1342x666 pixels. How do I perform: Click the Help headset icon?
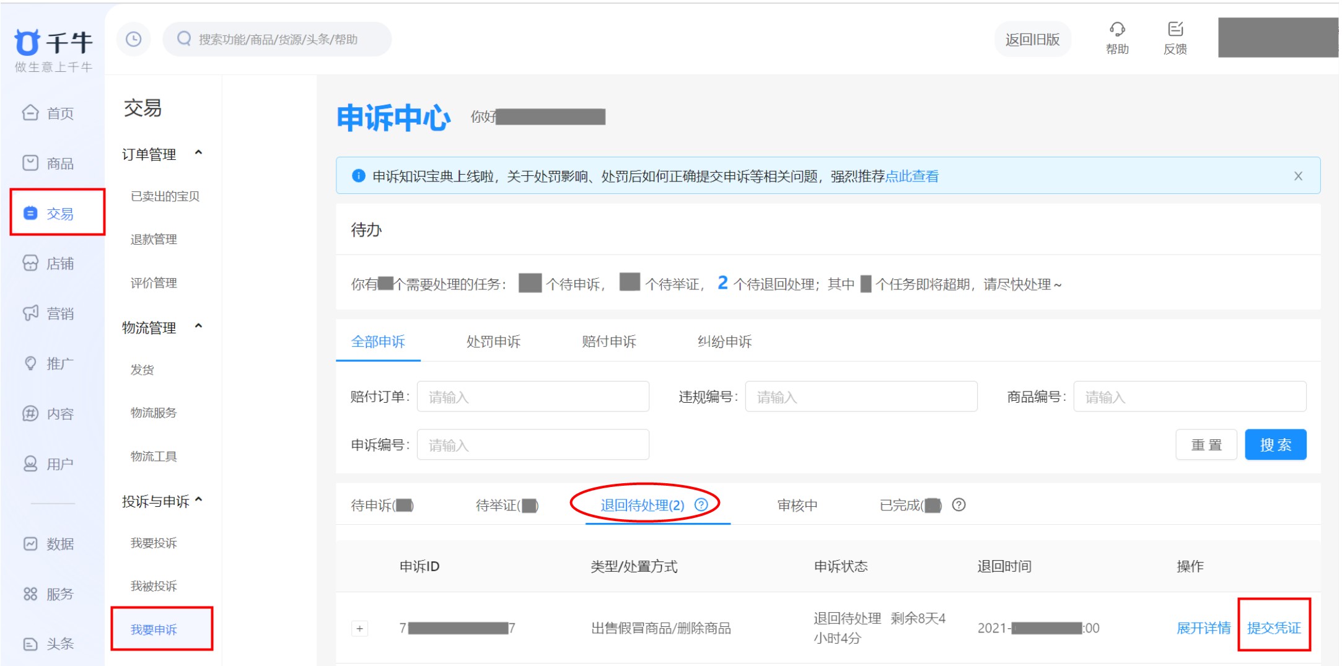pyautogui.click(x=1116, y=30)
